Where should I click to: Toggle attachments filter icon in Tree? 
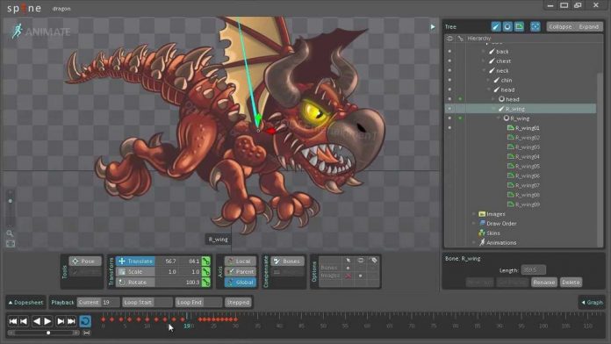coord(519,26)
